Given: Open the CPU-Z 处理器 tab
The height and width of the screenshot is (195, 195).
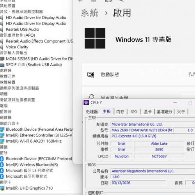Looking at the screenshot, I should (92, 112).
